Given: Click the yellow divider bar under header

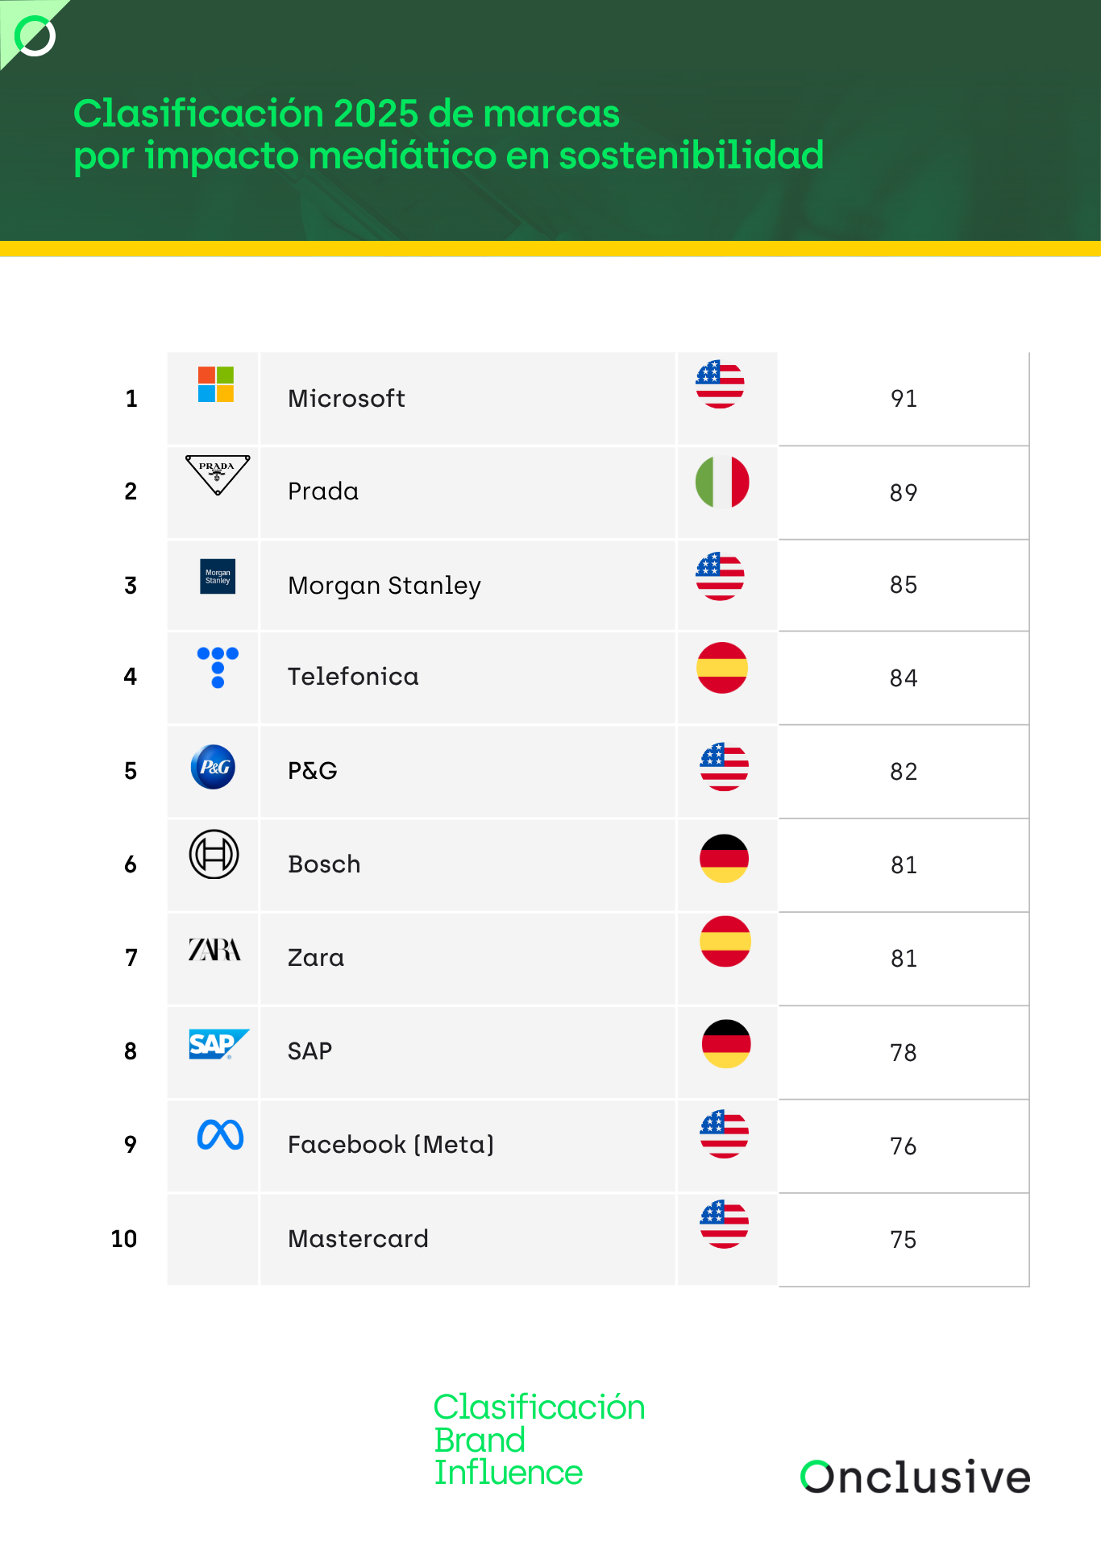Looking at the screenshot, I should (x=550, y=249).
